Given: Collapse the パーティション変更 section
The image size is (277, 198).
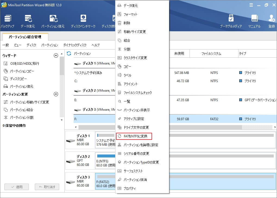Looking at the screenshot, I should tap(56, 95).
